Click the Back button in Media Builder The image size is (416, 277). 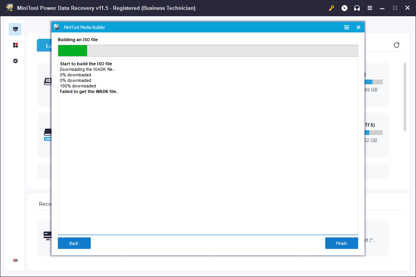tap(74, 243)
